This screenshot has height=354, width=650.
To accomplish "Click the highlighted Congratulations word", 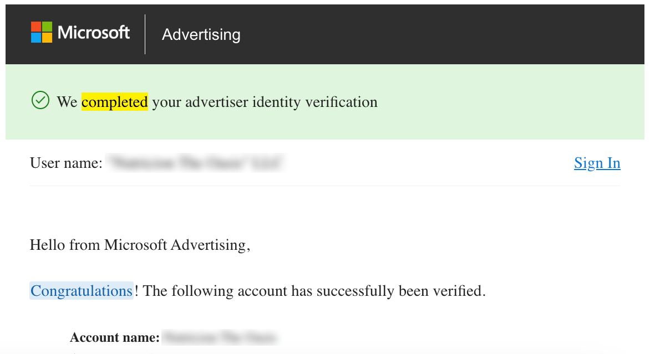I will pos(81,291).
